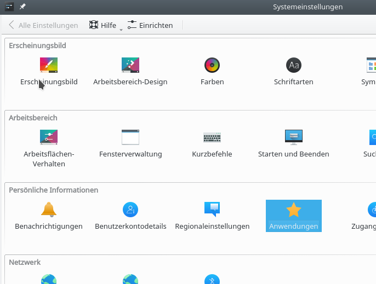Open Benutzerkontodetails settings

click(x=130, y=210)
